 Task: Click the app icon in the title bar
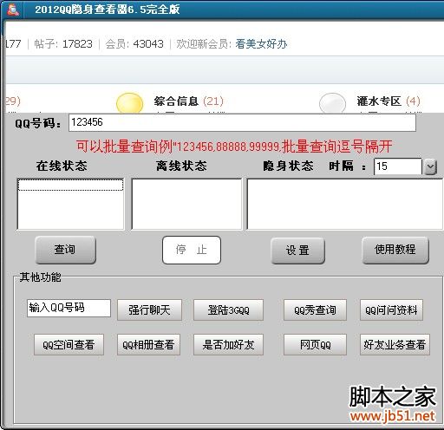coord(13,10)
